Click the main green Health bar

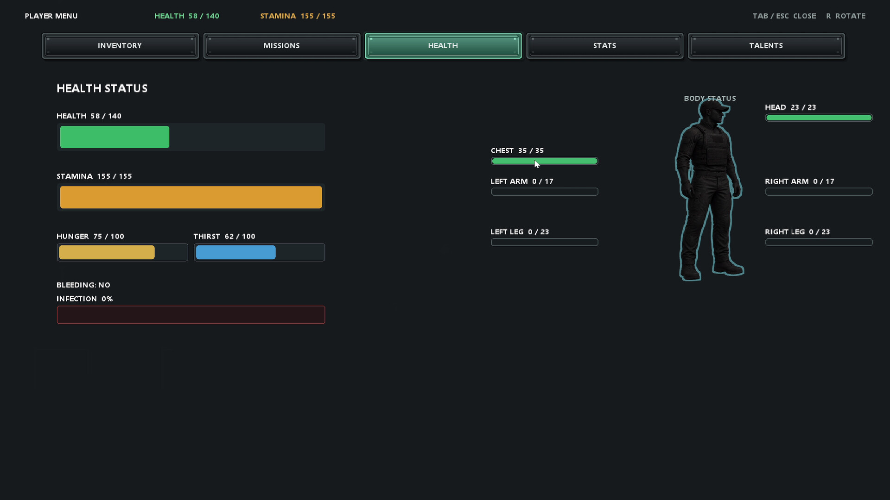click(x=191, y=137)
